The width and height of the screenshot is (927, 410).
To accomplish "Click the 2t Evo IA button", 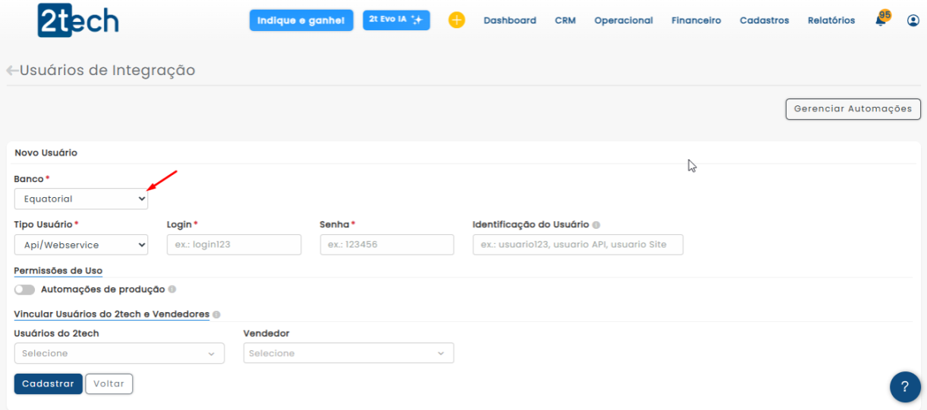I will (x=396, y=20).
